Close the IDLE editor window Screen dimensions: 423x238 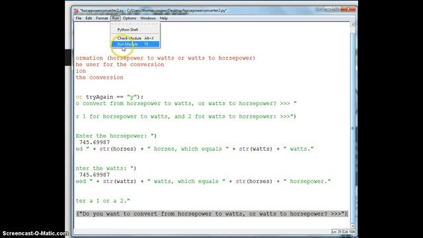coord(348,9)
